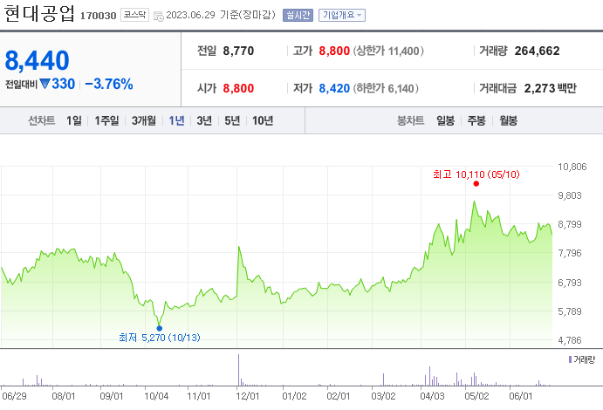The height and width of the screenshot is (410, 603).
Task: Show the 5년 line chart
Action: coord(232,120)
